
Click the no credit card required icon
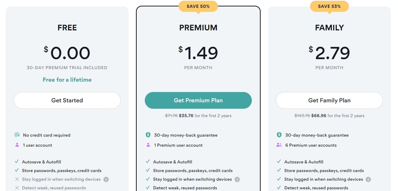[17, 135]
